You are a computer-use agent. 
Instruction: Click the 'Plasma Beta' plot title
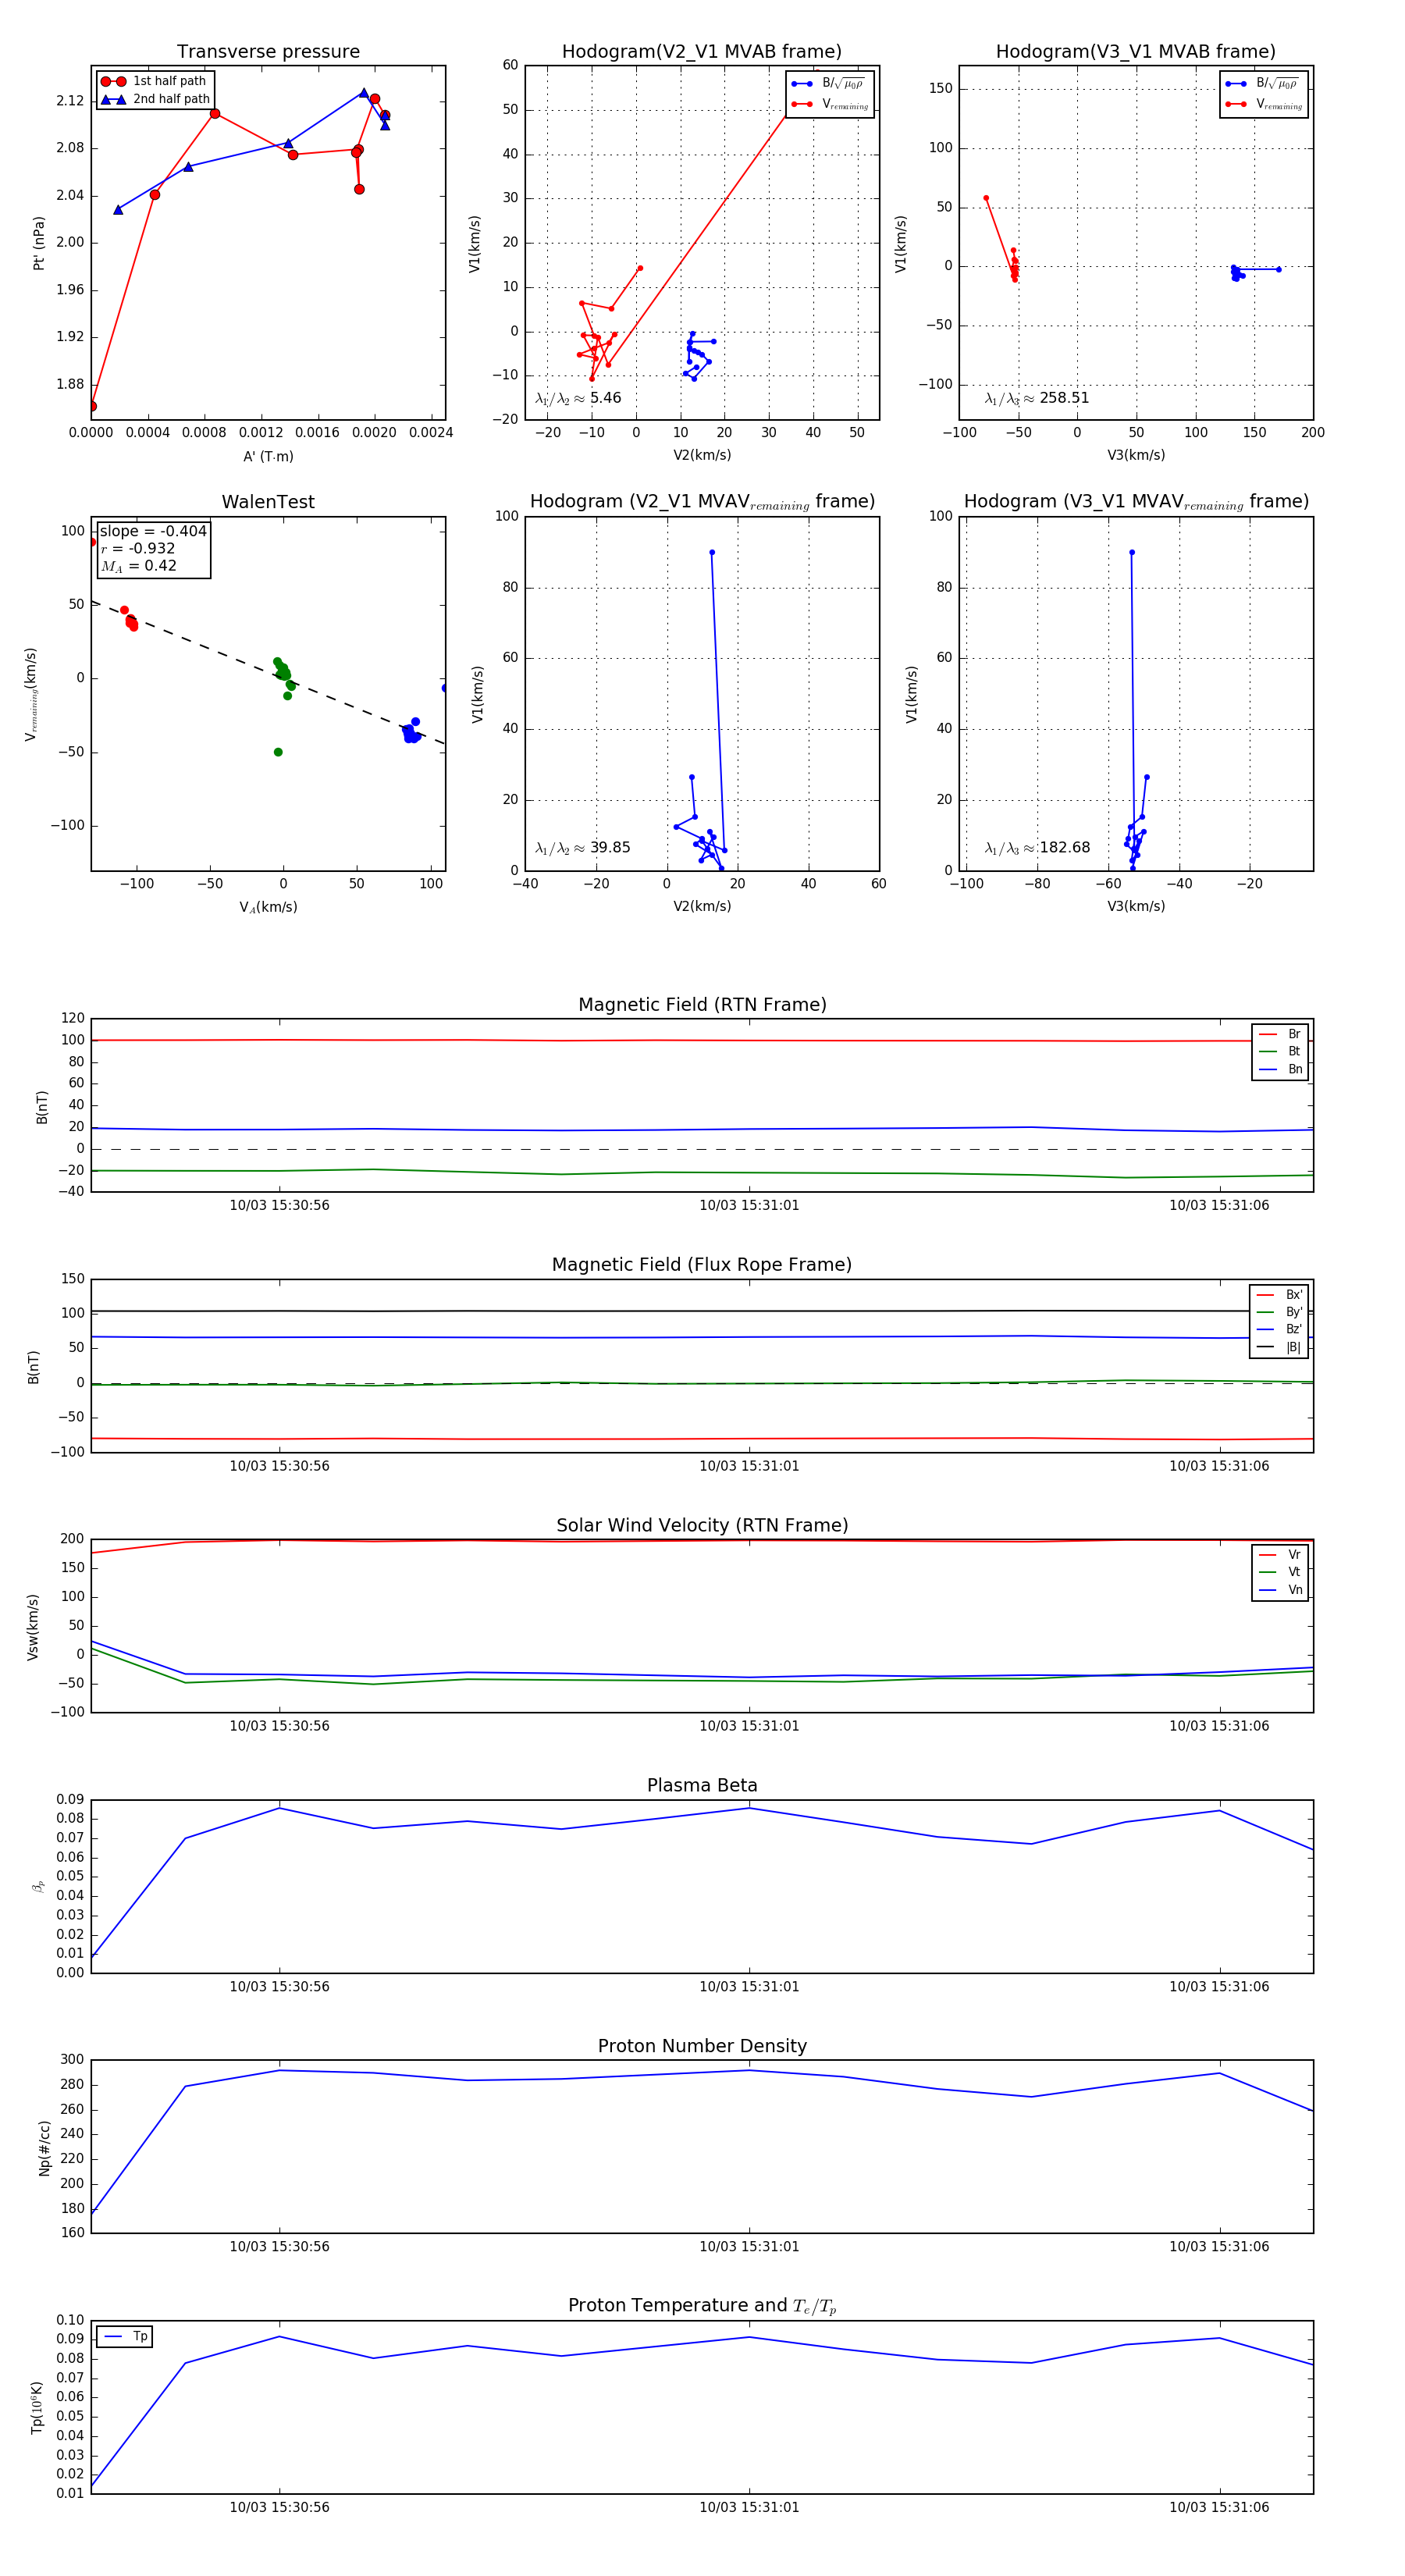(x=702, y=1785)
